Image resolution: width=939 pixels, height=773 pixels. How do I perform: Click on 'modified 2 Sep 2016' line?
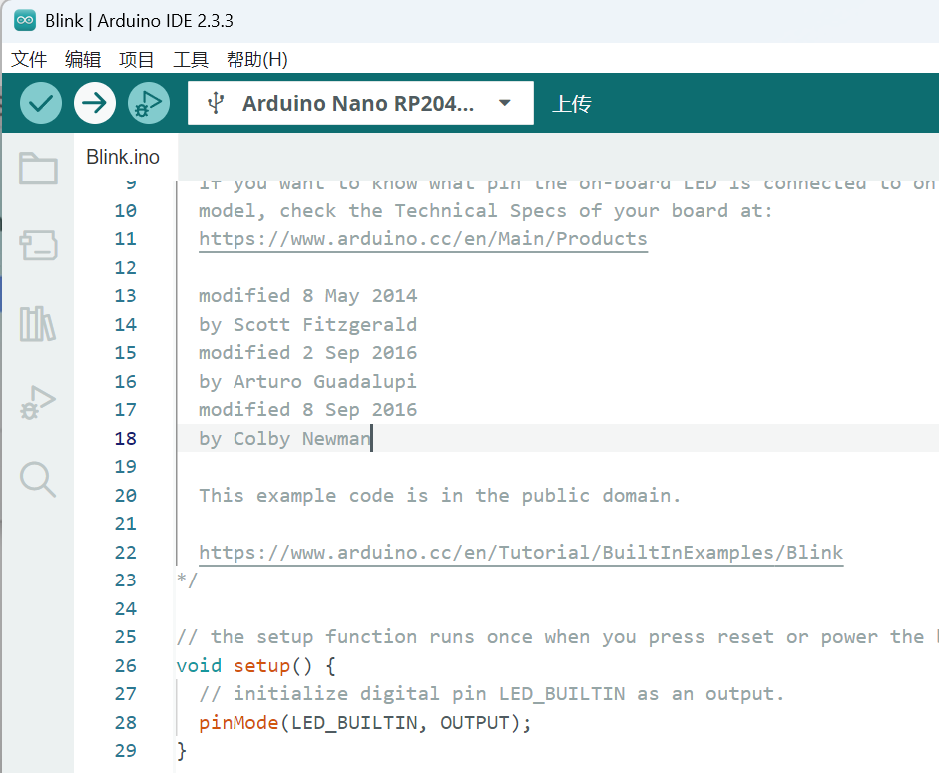pyautogui.click(x=307, y=353)
